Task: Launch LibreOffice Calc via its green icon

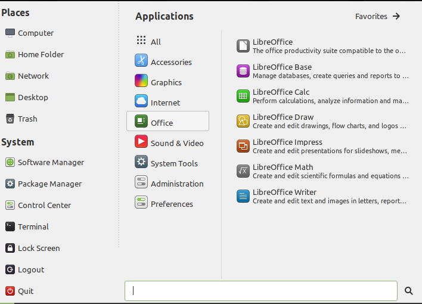Action: click(x=243, y=96)
